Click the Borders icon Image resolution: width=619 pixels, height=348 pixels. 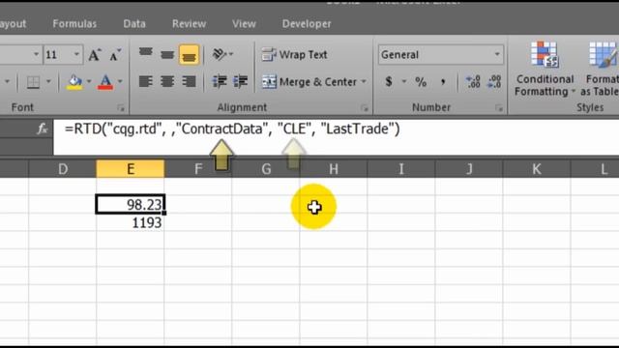pos(33,82)
